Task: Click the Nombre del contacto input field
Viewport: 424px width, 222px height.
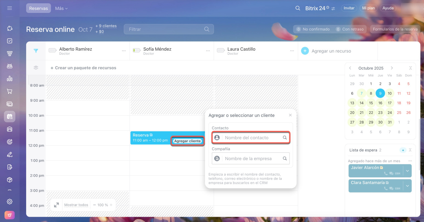Action: 252,138
